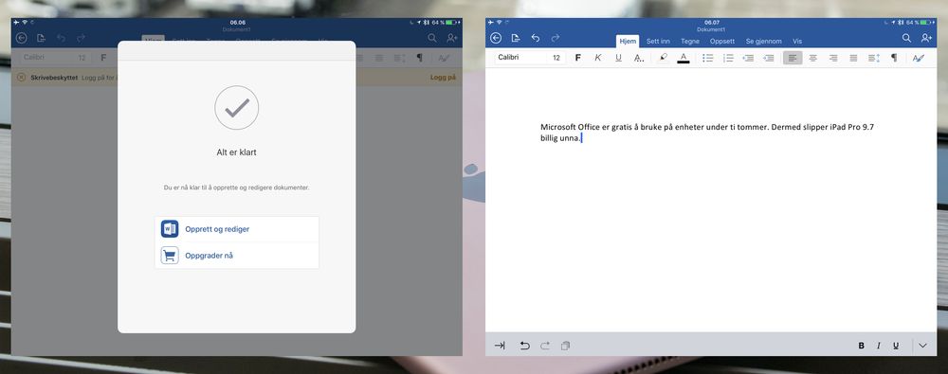The image size is (948, 374).
Task: Open the Vis tab in the right window
Action: [x=797, y=42]
